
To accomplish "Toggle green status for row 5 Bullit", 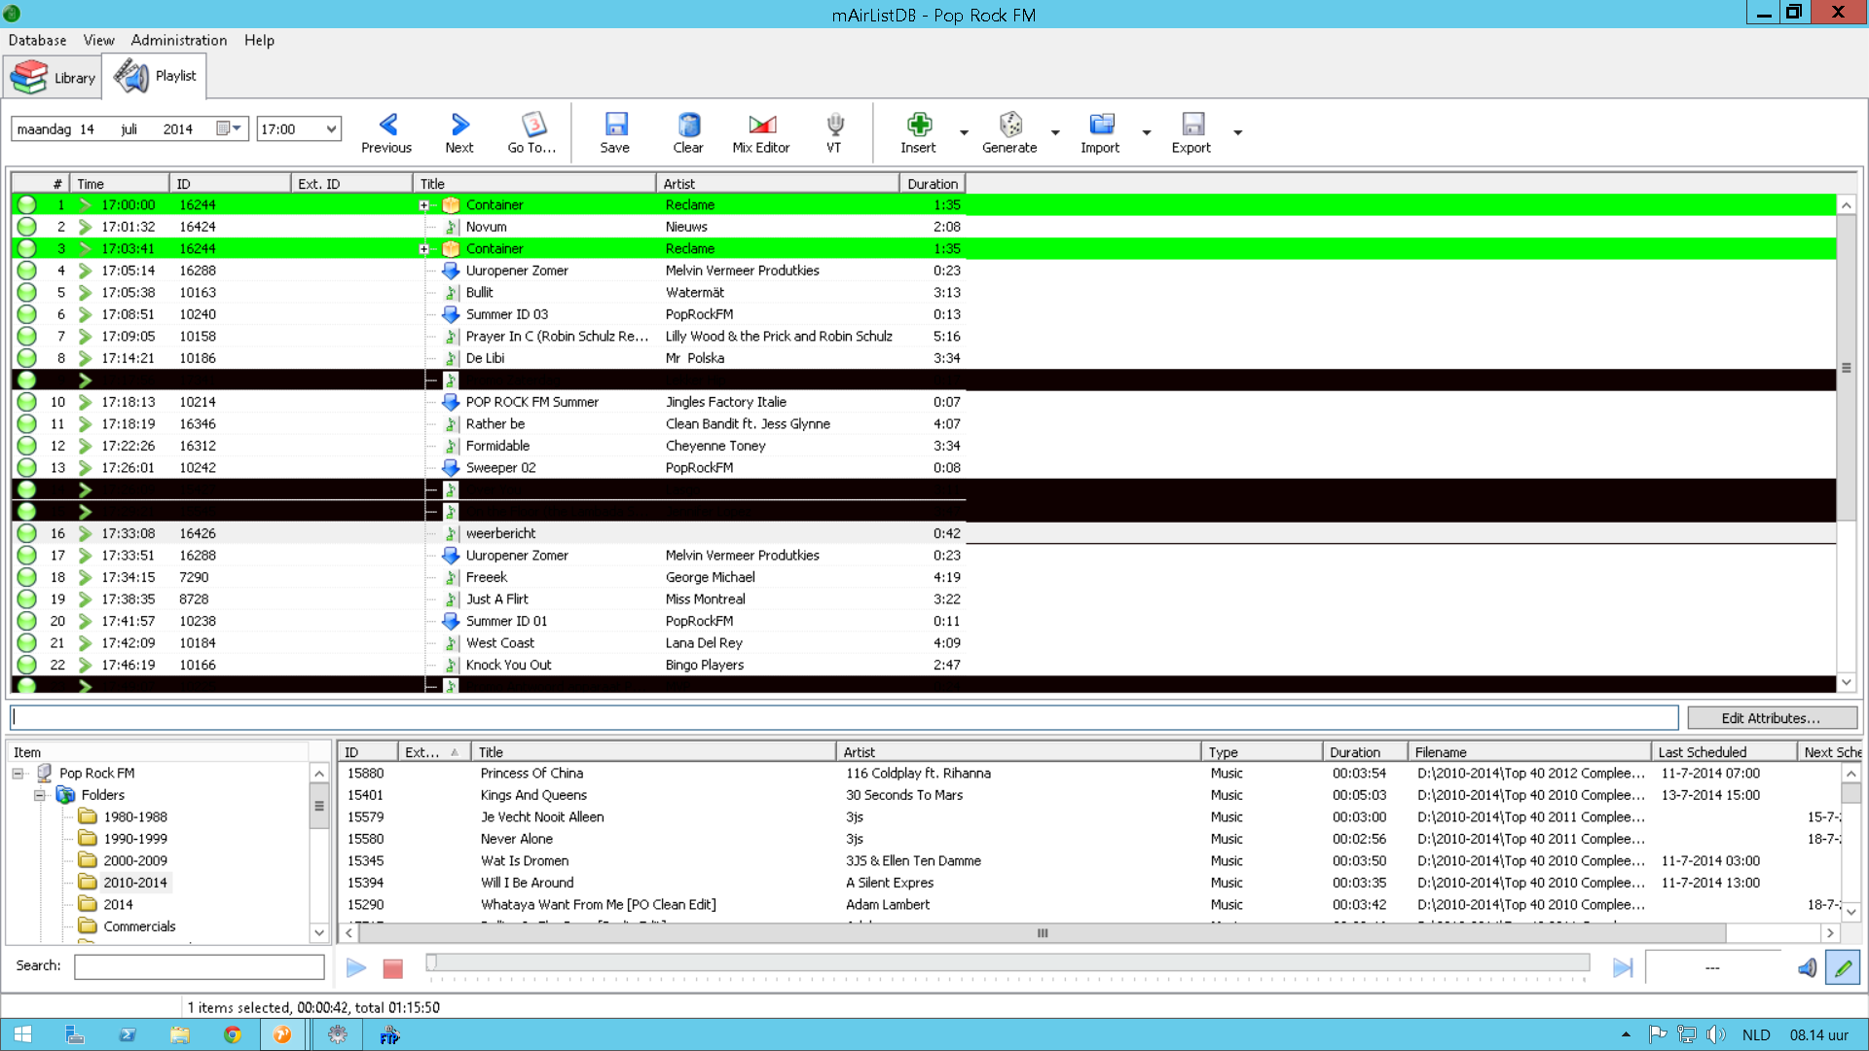I will (x=25, y=291).
